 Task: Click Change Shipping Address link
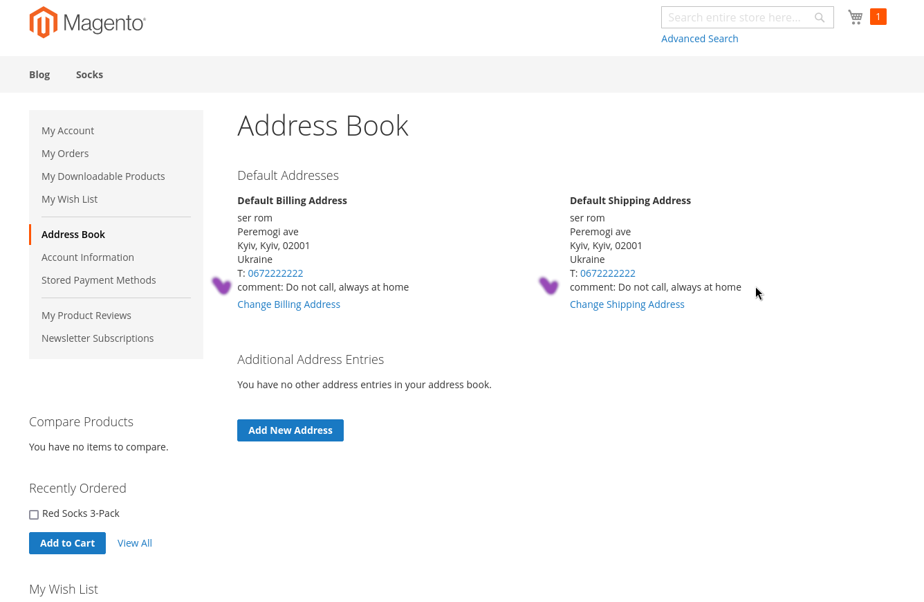627,304
